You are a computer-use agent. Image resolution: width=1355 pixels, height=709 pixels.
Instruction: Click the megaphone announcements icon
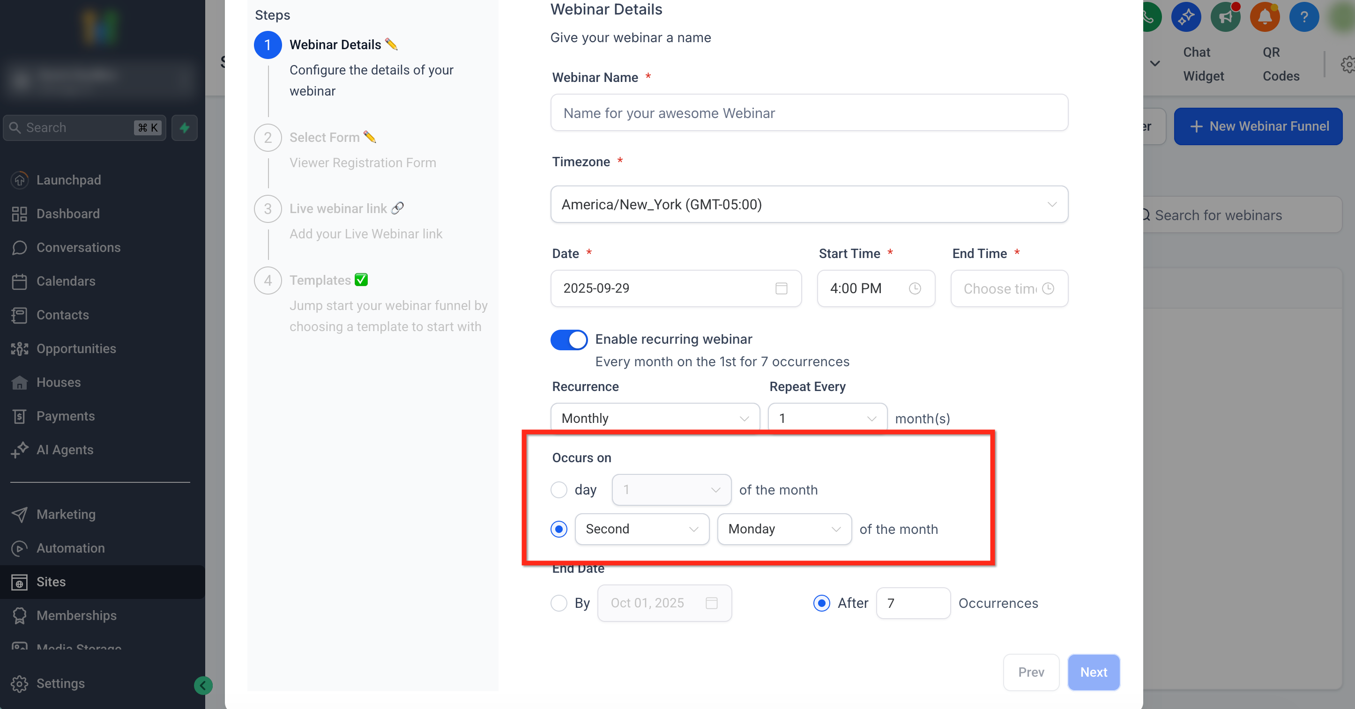pos(1225,17)
